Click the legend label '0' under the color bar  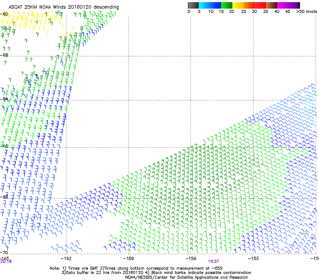pyautogui.click(x=189, y=12)
